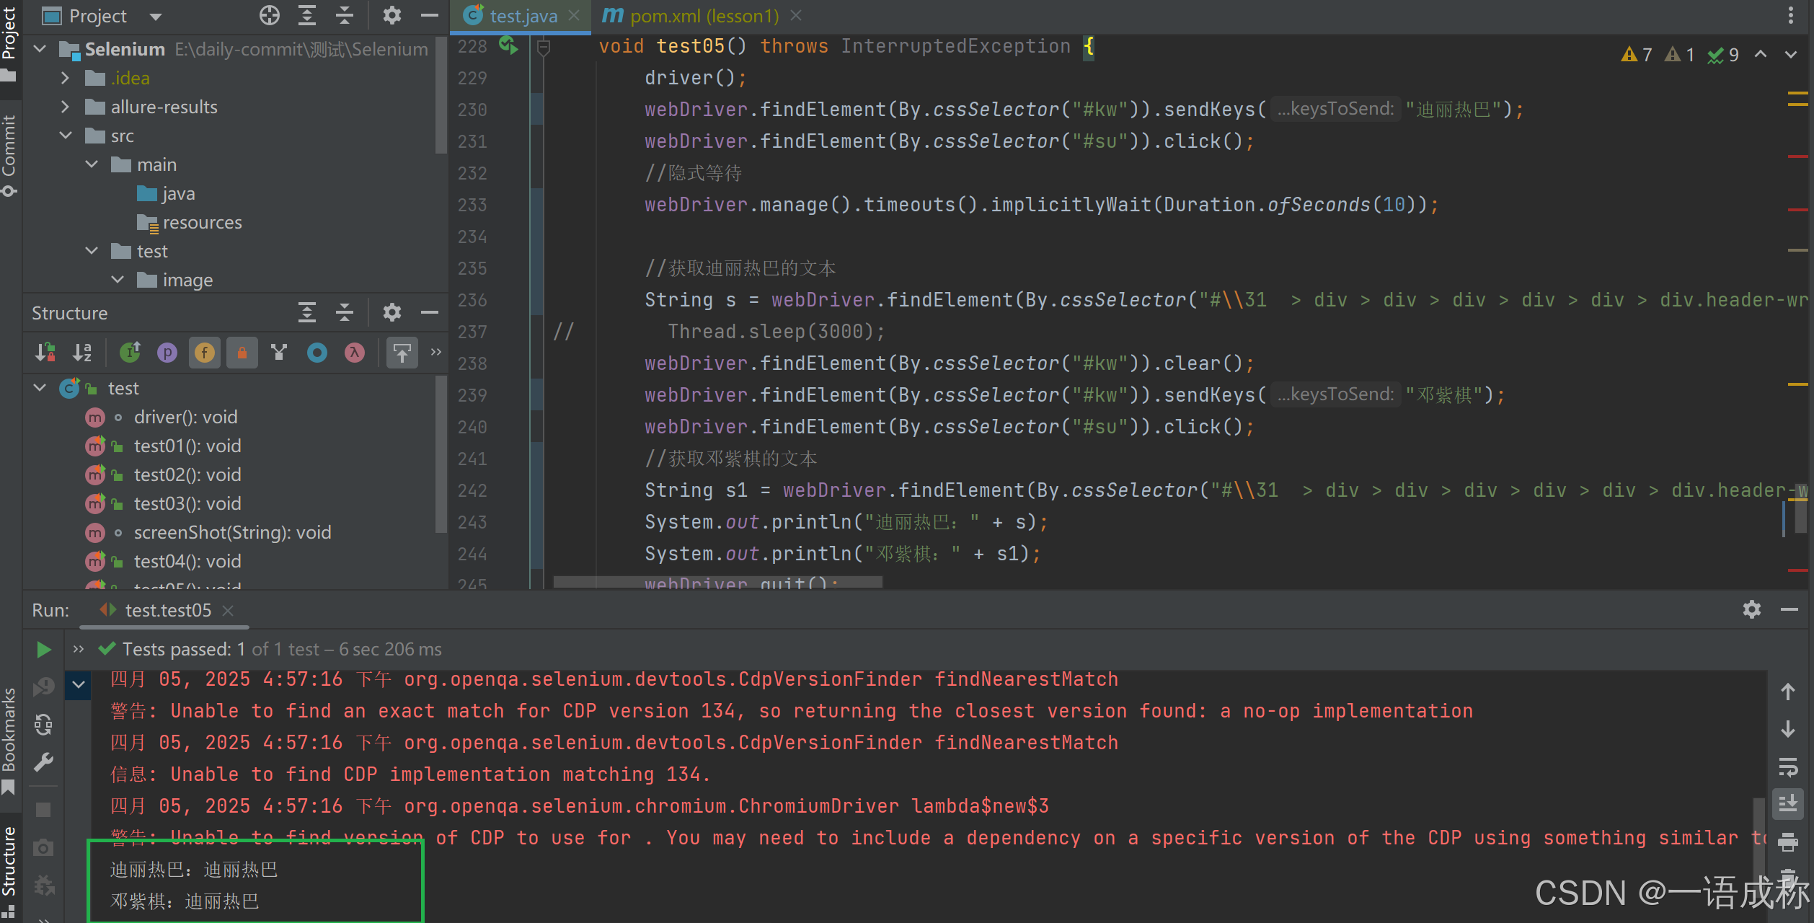Select test02() in Structure tree
The height and width of the screenshot is (923, 1814).
[187, 474]
